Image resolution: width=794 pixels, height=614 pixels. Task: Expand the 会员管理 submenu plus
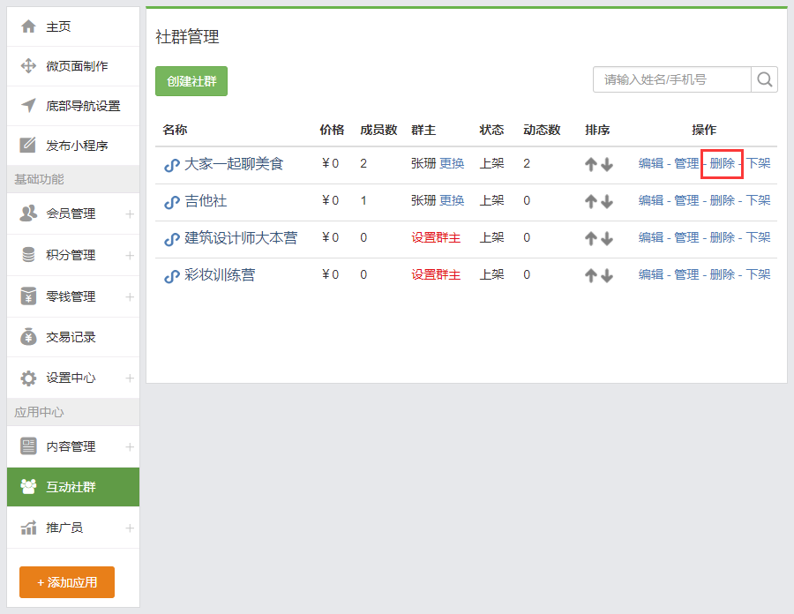[130, 213]
